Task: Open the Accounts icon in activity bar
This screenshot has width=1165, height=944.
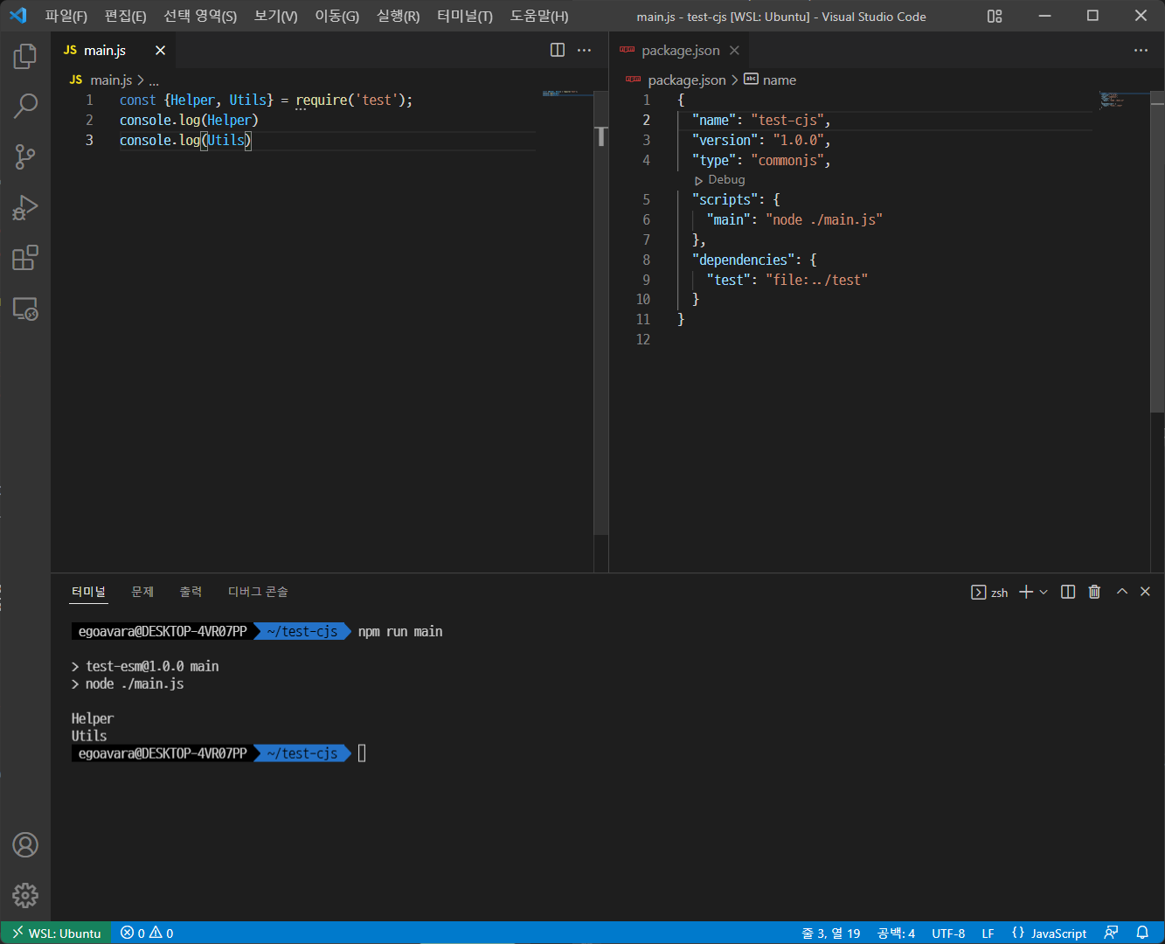Action: (x=25, y=845)
